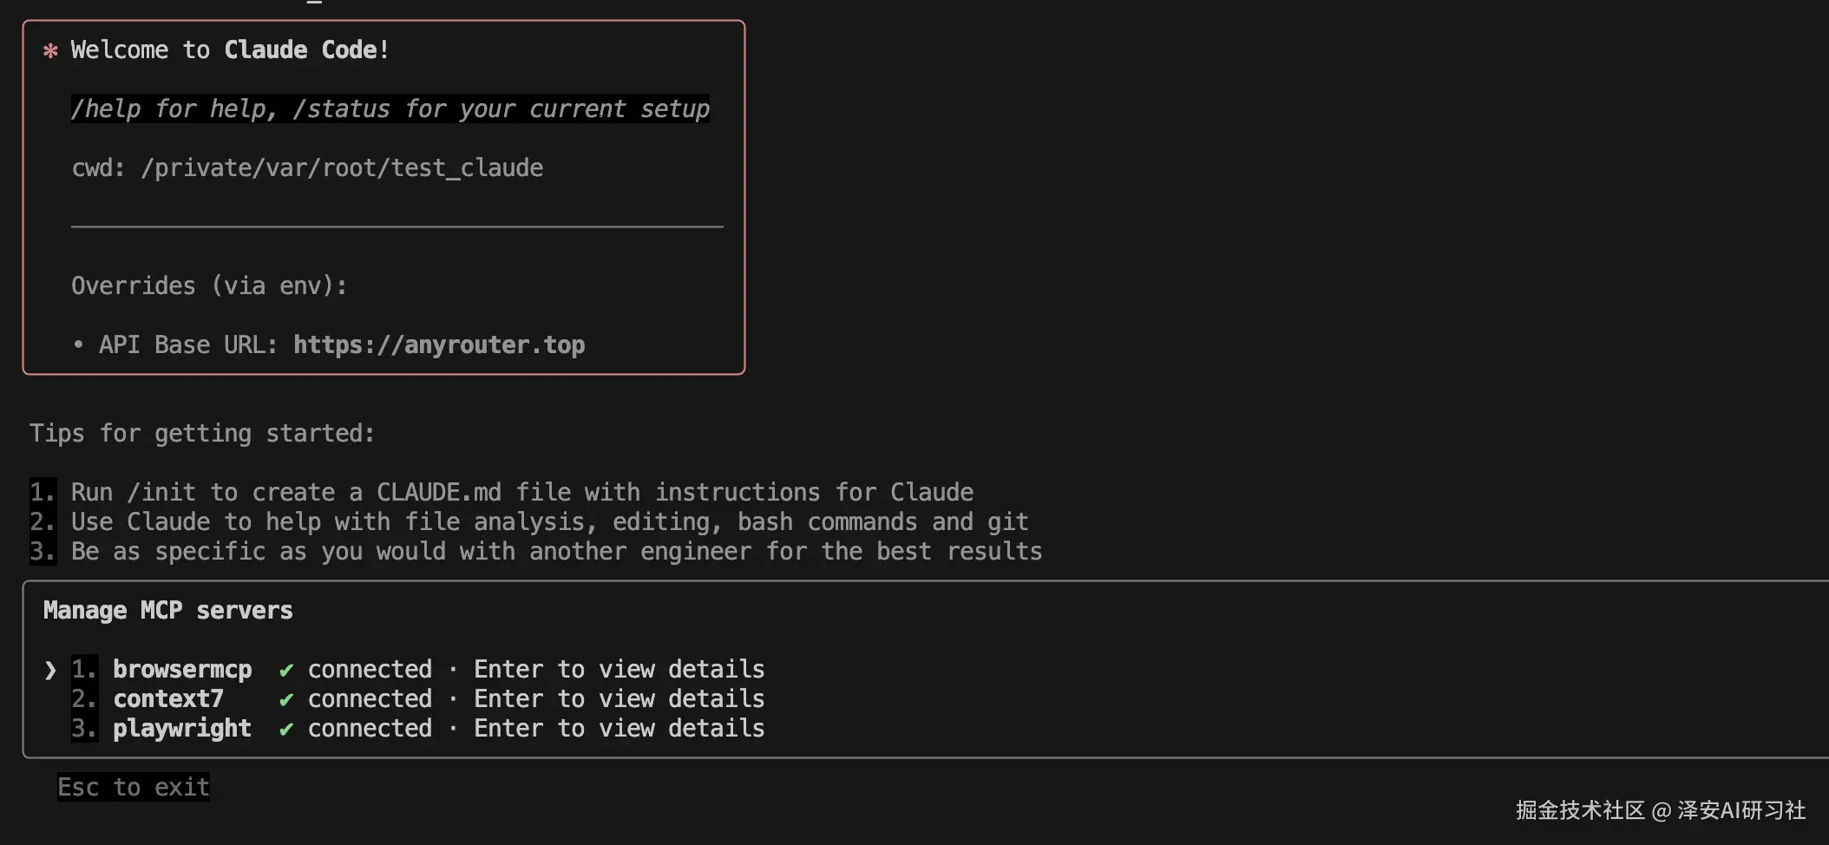This screenshot has width=1829, height=845.
Task: Click the Run /init tip line
Action: (522, 493)
